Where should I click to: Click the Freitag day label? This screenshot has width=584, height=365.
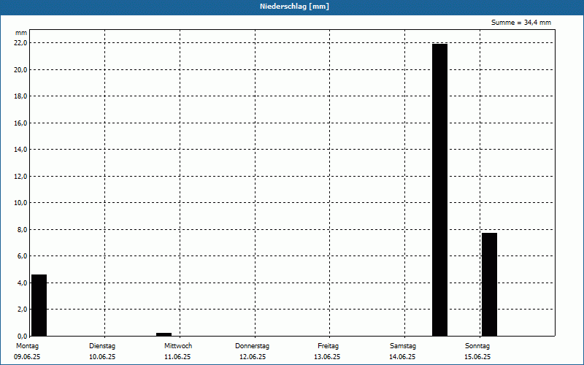point(328,346)
